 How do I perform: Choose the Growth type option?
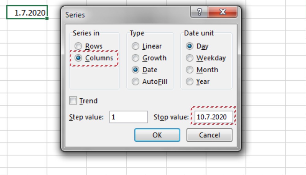[x=135, y=58]
